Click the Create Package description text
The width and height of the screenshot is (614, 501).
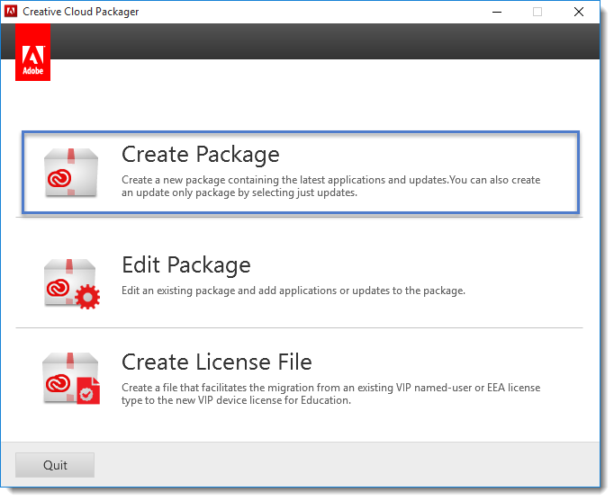coord(331,186)
